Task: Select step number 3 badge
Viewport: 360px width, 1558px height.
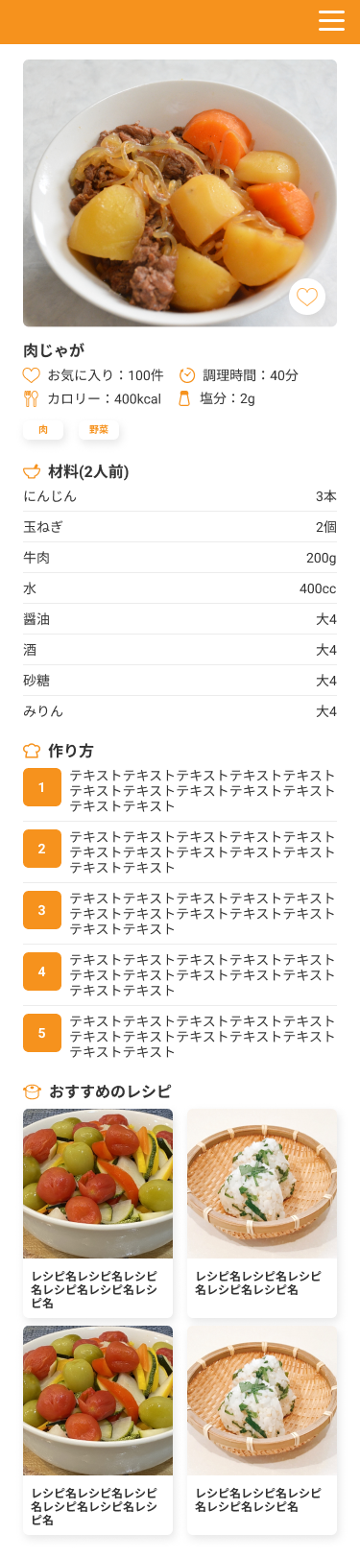Action: point(42,910)
